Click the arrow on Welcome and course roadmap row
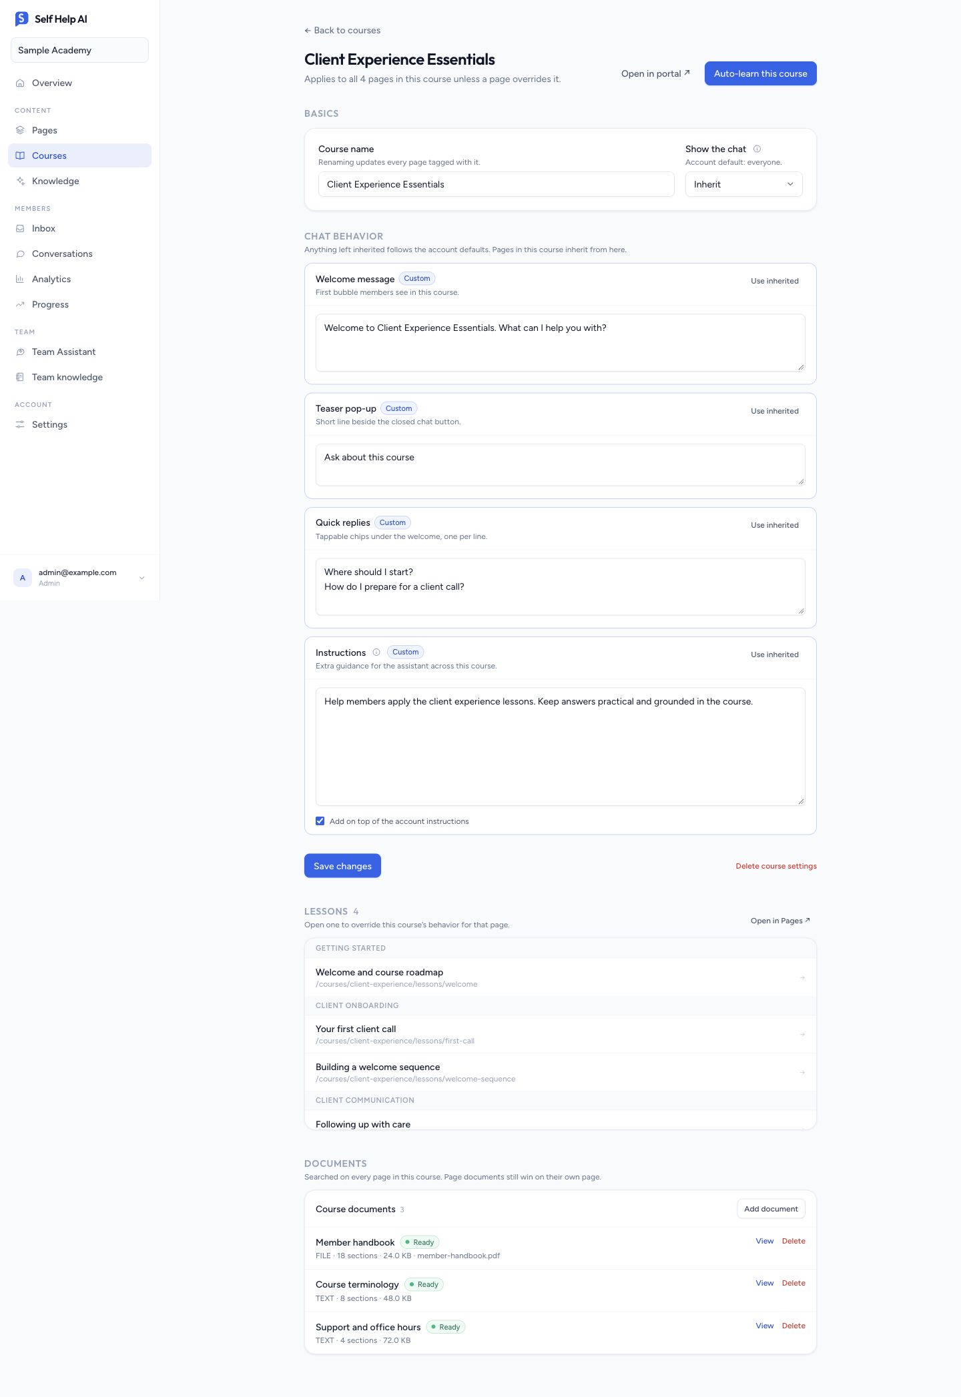The image size is (961, 1397). 802,978
